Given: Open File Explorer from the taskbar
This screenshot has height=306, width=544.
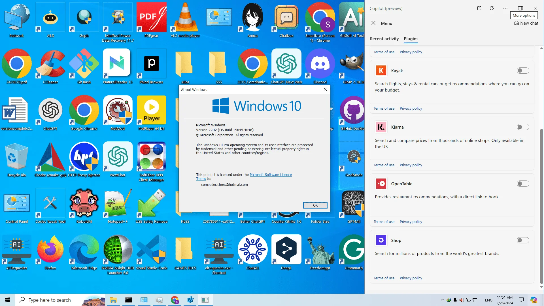Looking at the screenshot, I should (113, 300).
